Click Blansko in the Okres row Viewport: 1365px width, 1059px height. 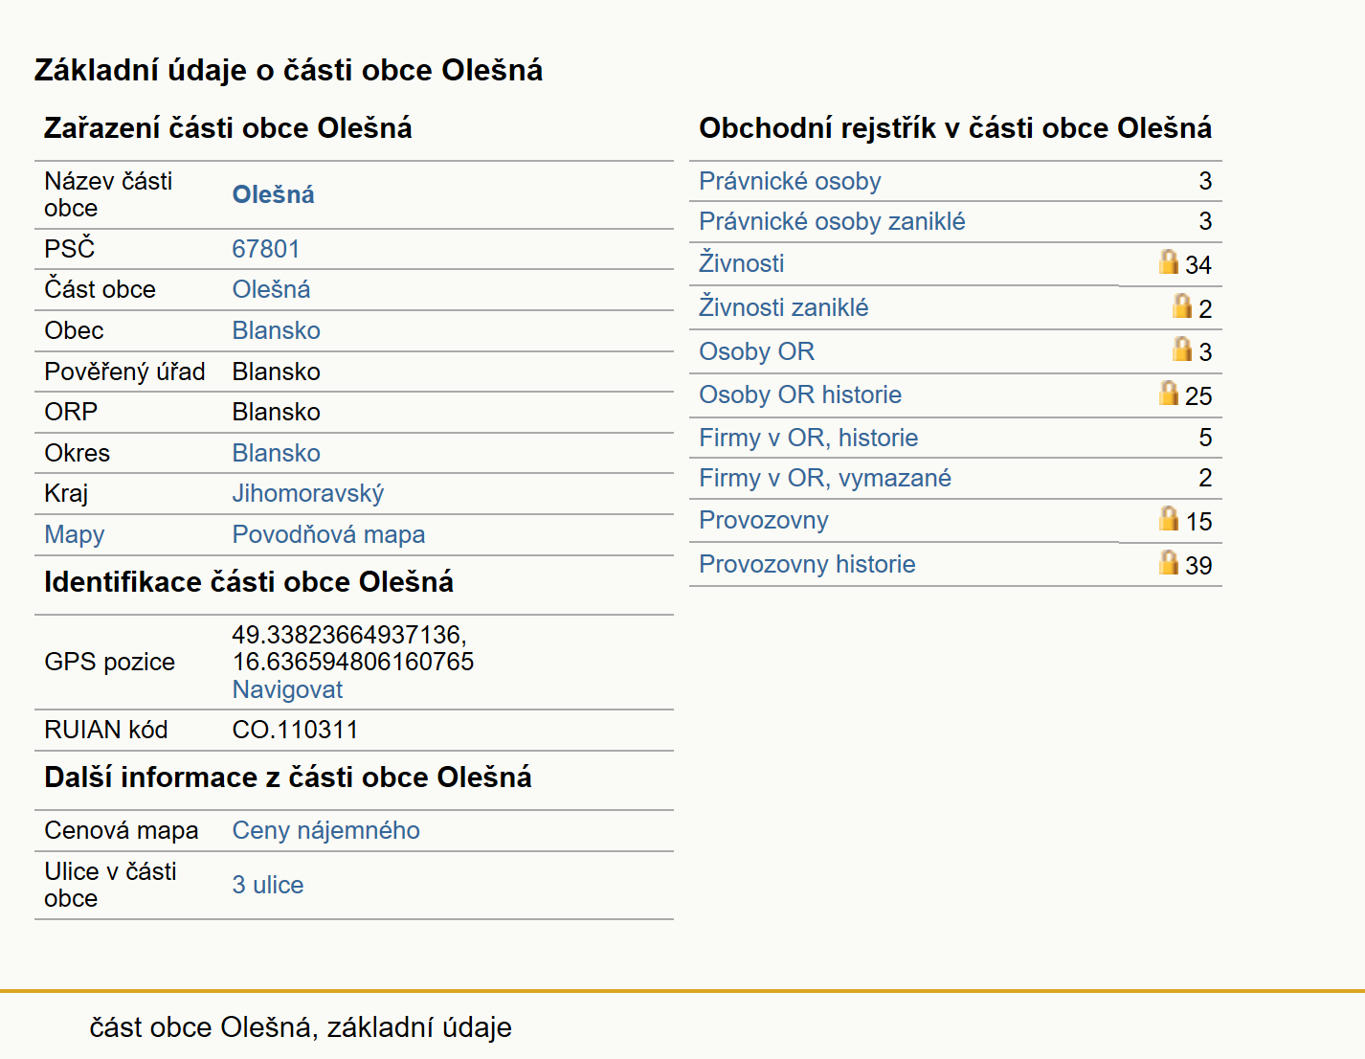point(276,453)
